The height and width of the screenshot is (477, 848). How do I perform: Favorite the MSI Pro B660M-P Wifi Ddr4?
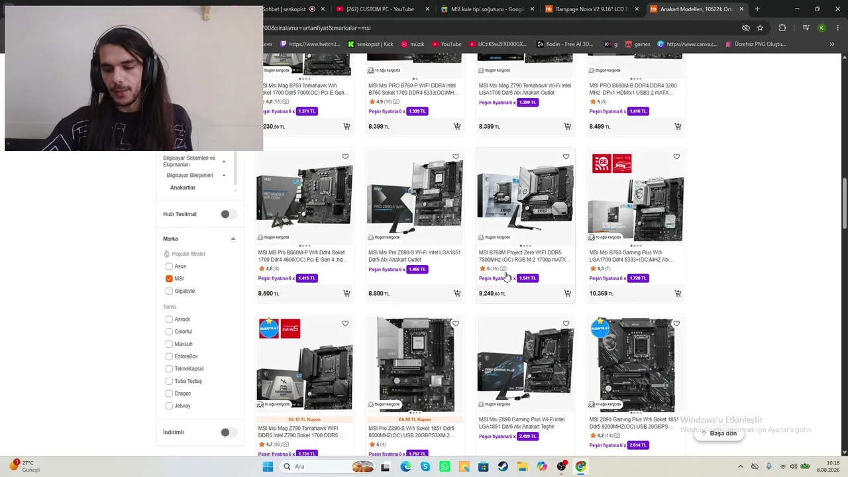345,157
